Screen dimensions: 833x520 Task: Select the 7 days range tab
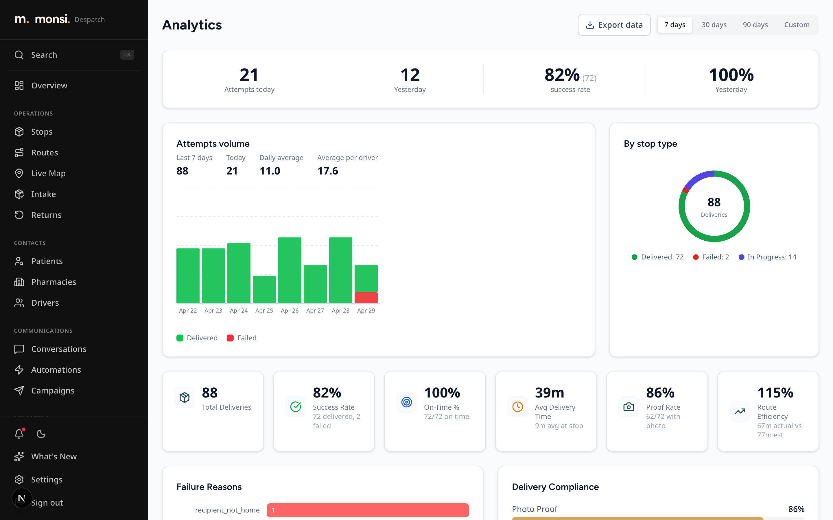click(x=675, y=25)
